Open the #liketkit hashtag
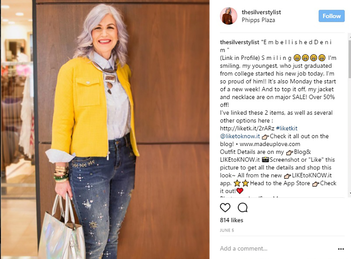351x259 pixels. [287, 128]
